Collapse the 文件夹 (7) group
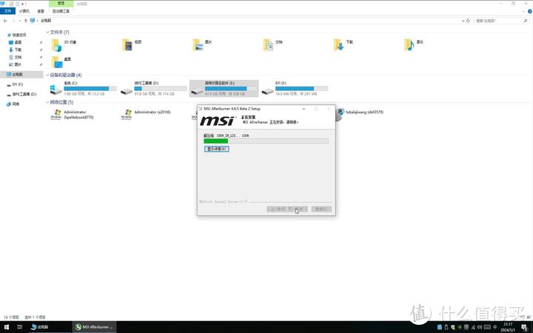The image size is (533, 333). (47, 33)
